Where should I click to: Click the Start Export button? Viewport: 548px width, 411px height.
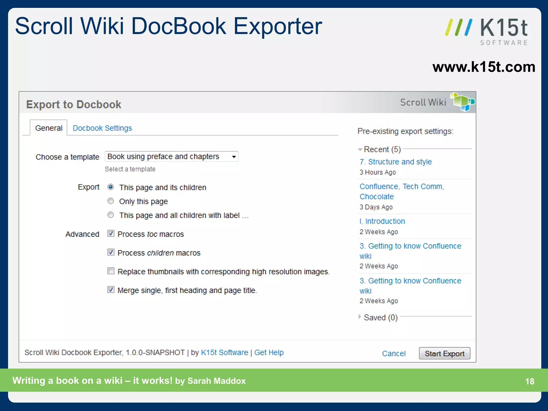(x=444, y=353)
